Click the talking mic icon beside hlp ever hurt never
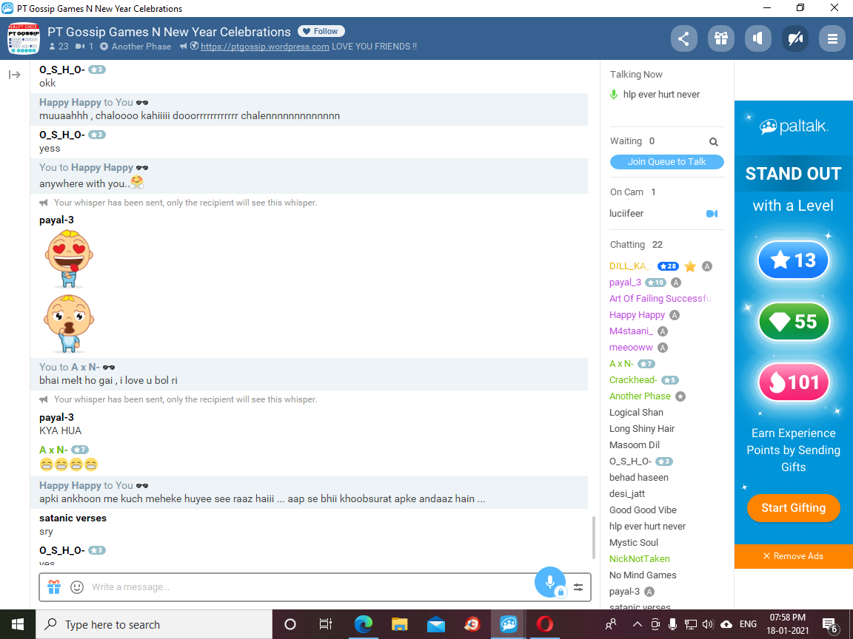The image size is (853, 639). (614, 95)
